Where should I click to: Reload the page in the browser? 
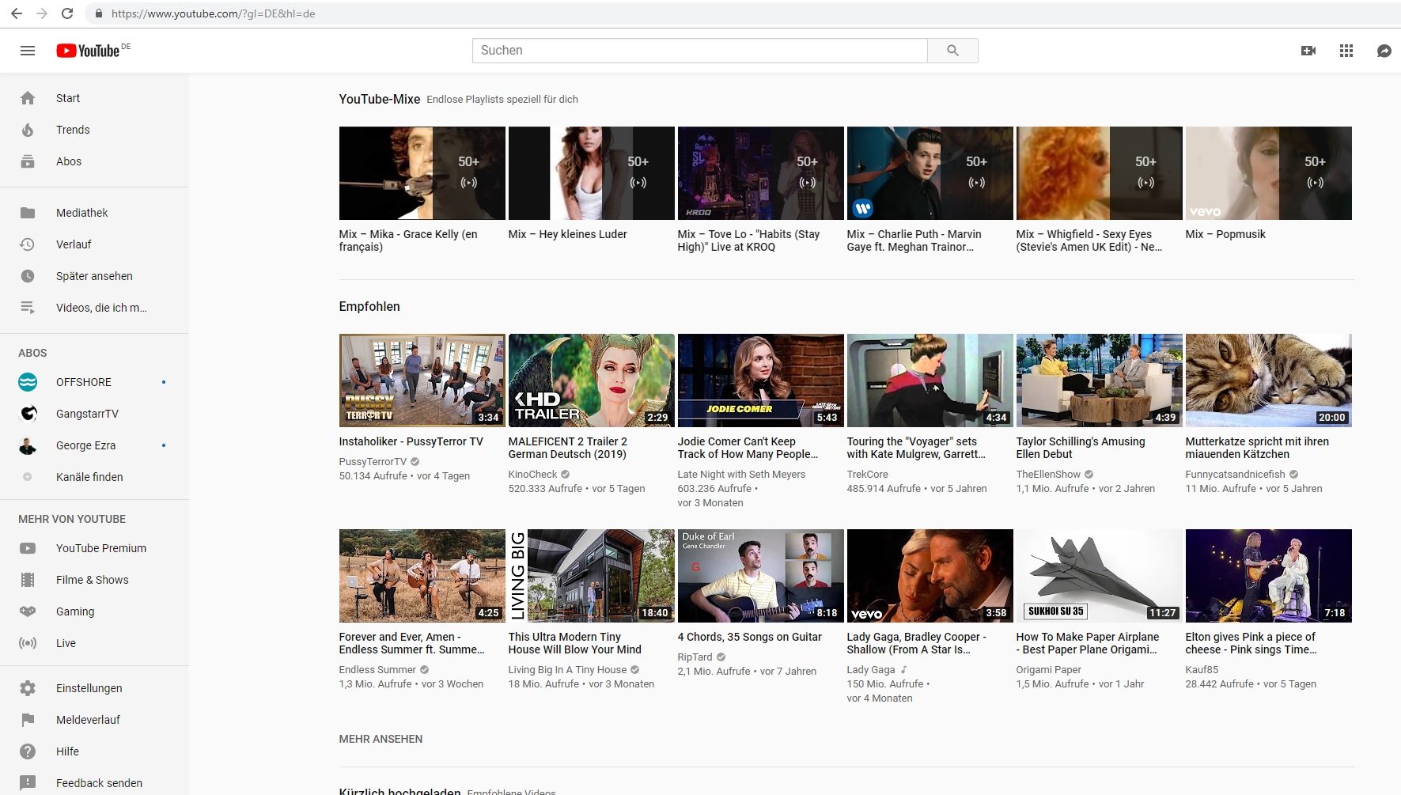67,13
